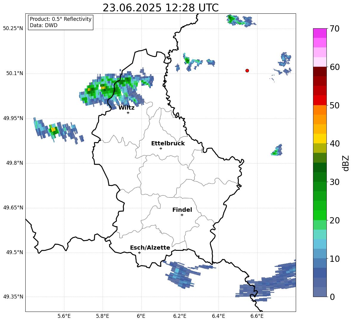
Task: Click the 50.25°N latitude label
Action: pos(13,29)
